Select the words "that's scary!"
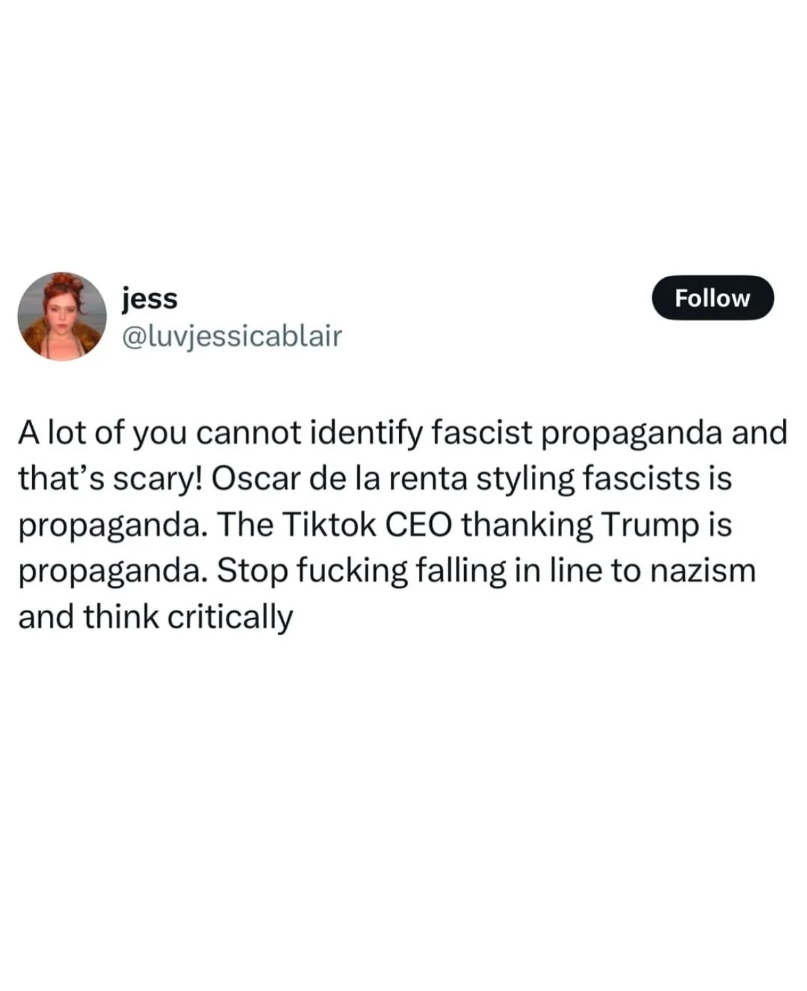 pyautogui.click(x=110, y=478)
